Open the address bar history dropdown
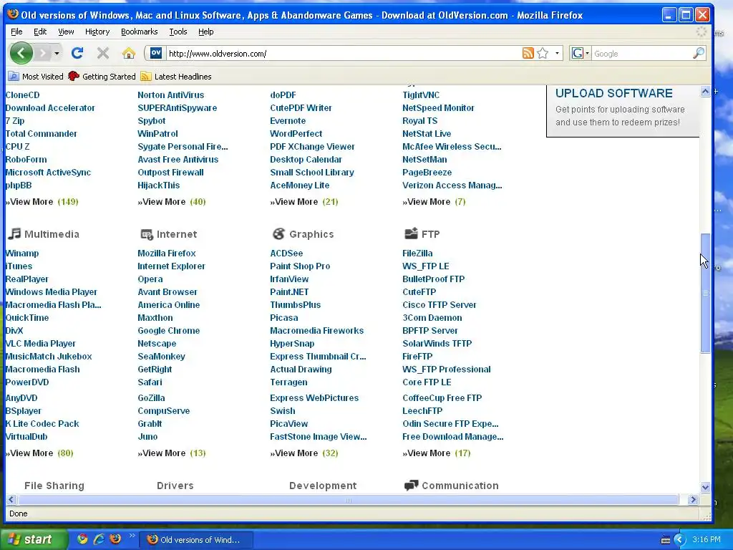 click(557, 53)
